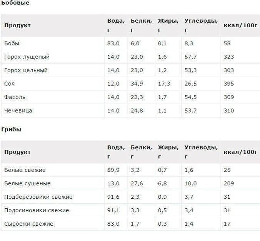Click the Соя product cell
The image size is (260, 241).
coord(10,84)
